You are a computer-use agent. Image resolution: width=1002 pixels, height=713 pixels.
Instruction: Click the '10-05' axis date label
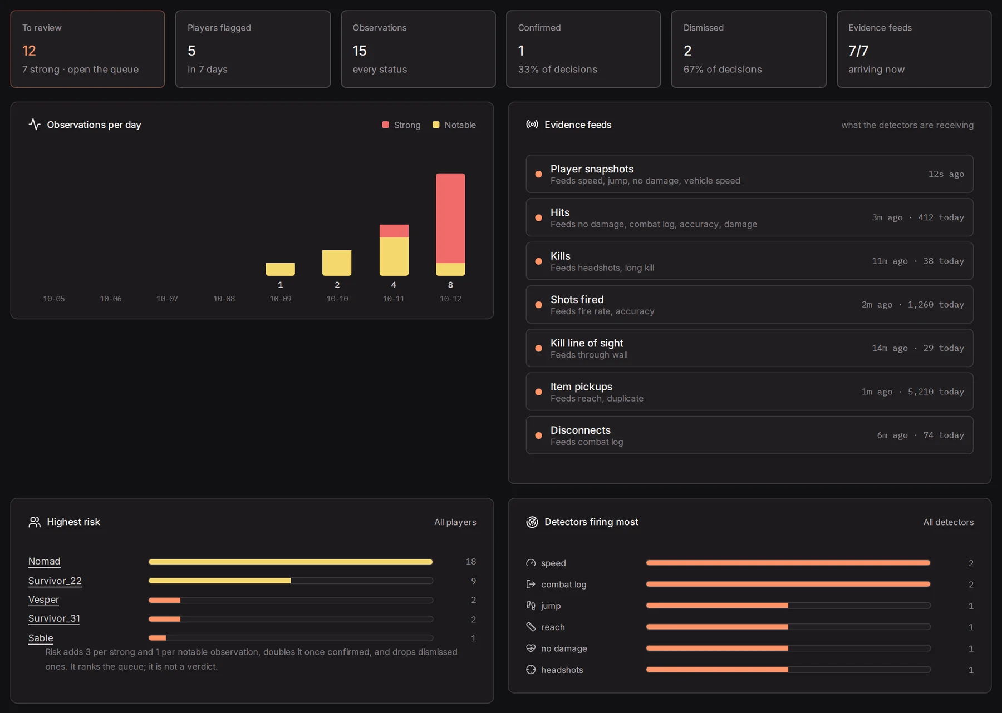(x=54, y=299)
